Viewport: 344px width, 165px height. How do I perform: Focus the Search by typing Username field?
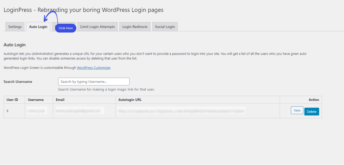click(x=94, y=81)
